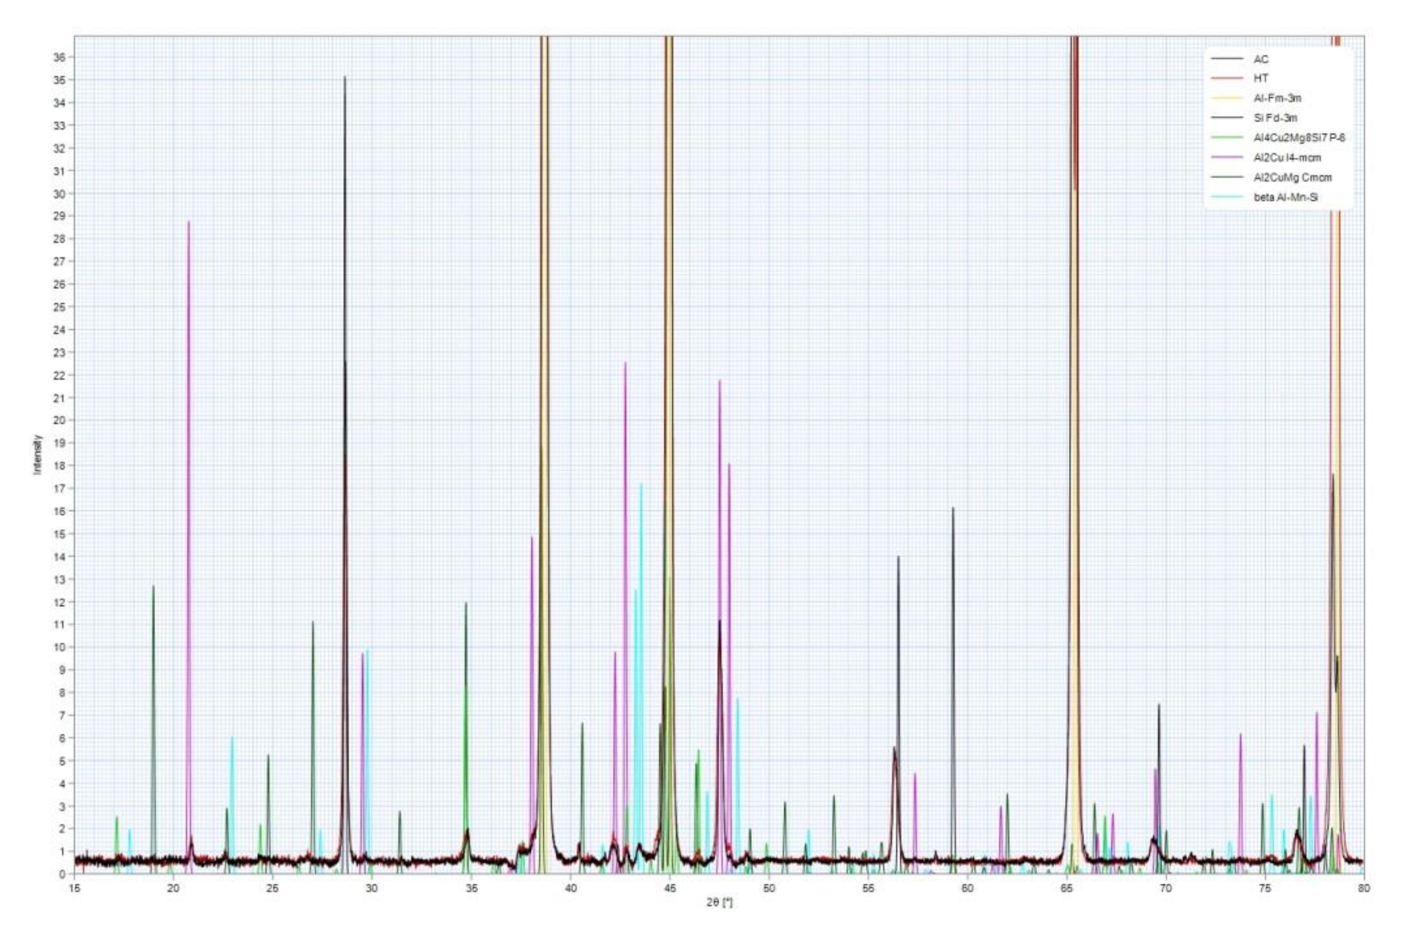Click Si Fd-3m in the legend
Screen dimensions: 1407x934
click(1275, 118)
